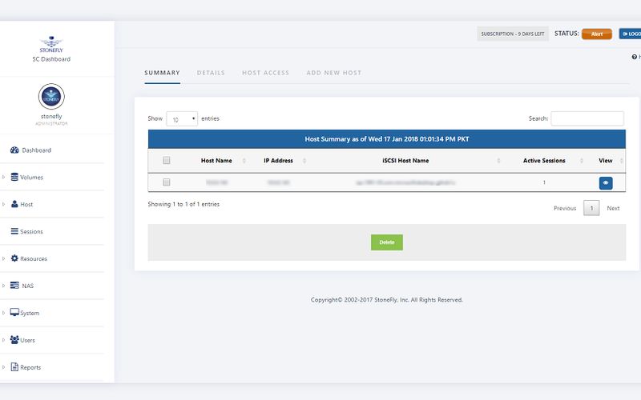Expand the Reports menu arrow

coord(3,367)
